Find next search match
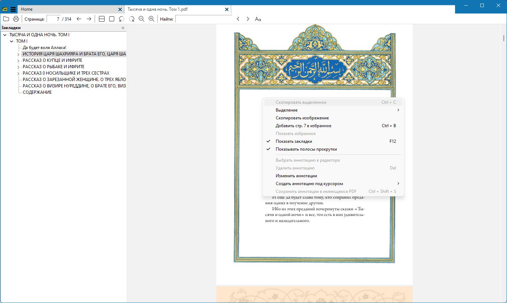 click(x=248, y=19)
